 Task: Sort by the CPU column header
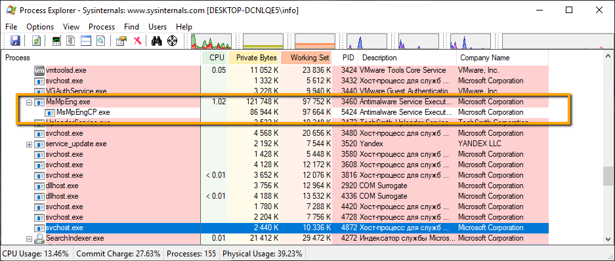[x=214, y=58]
